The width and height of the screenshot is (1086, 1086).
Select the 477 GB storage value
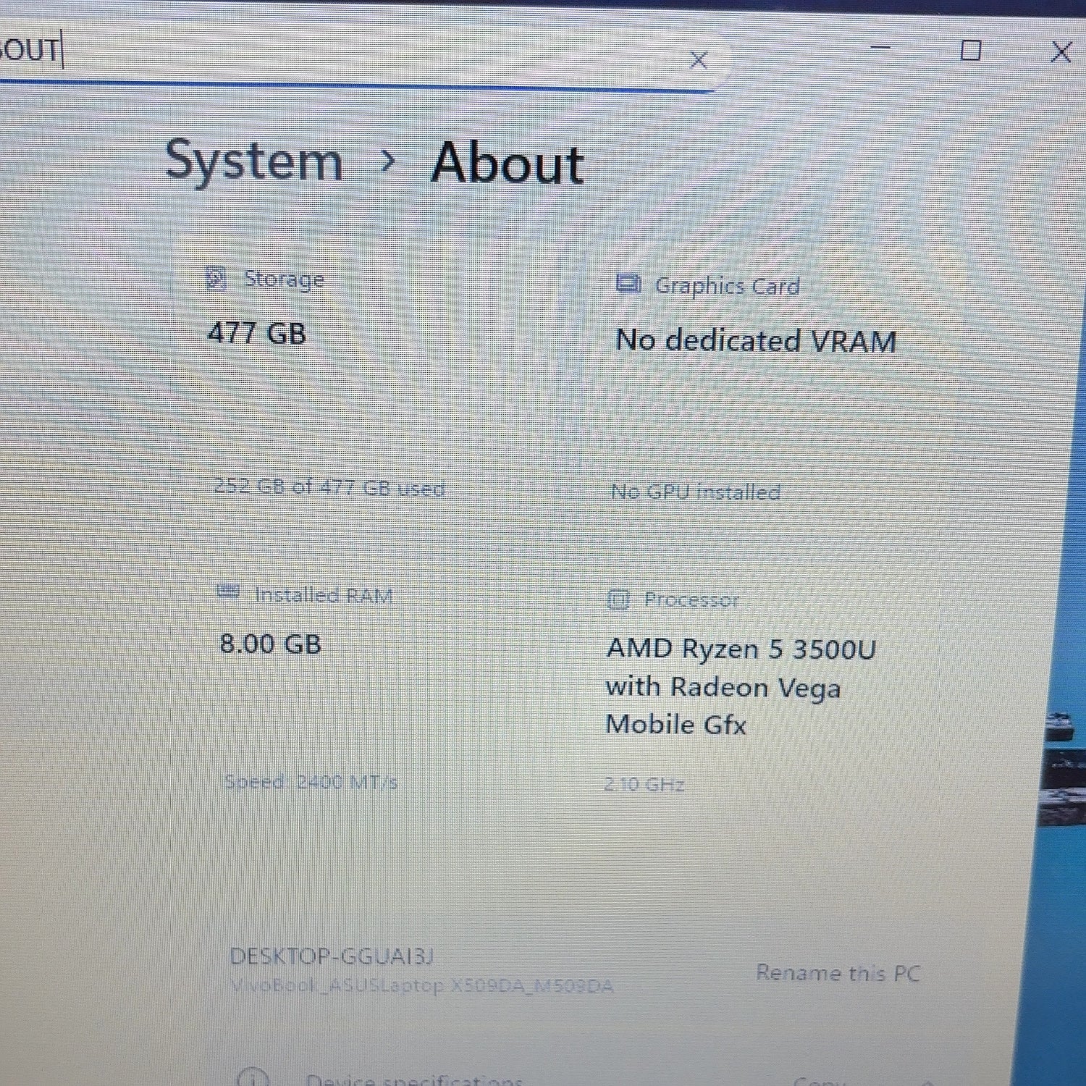click(x=257, y=334)
